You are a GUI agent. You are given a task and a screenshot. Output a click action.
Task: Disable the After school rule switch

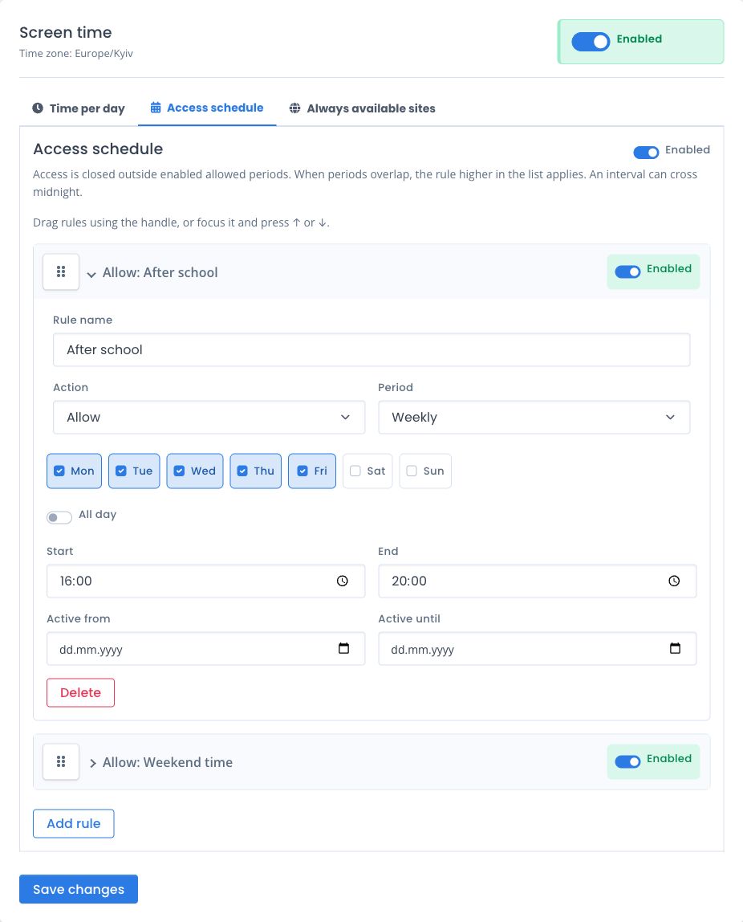click(628, 271)
